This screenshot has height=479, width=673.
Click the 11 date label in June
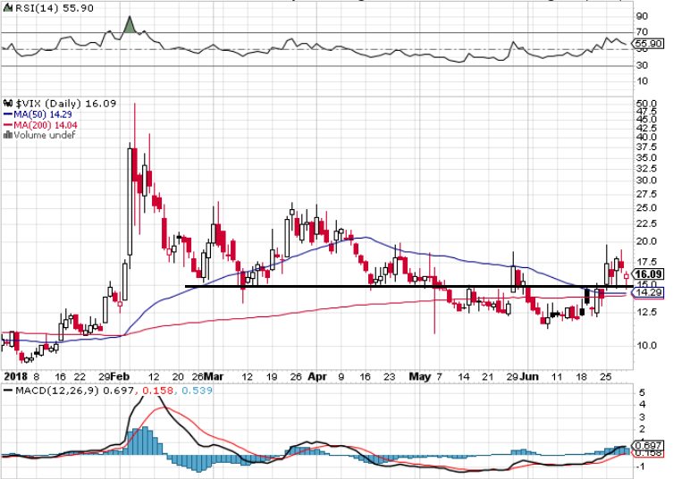(557, 377)
